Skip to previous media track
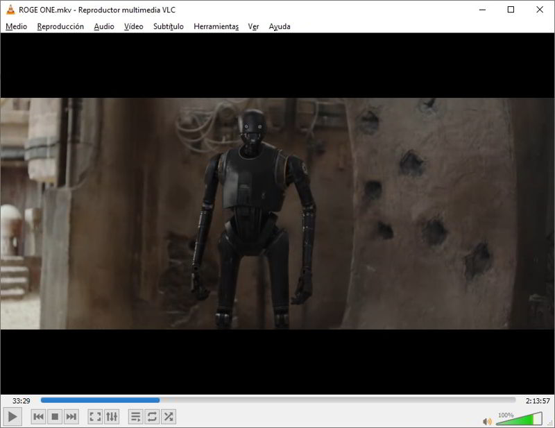 pyautogui.click(x=39, y=416)
